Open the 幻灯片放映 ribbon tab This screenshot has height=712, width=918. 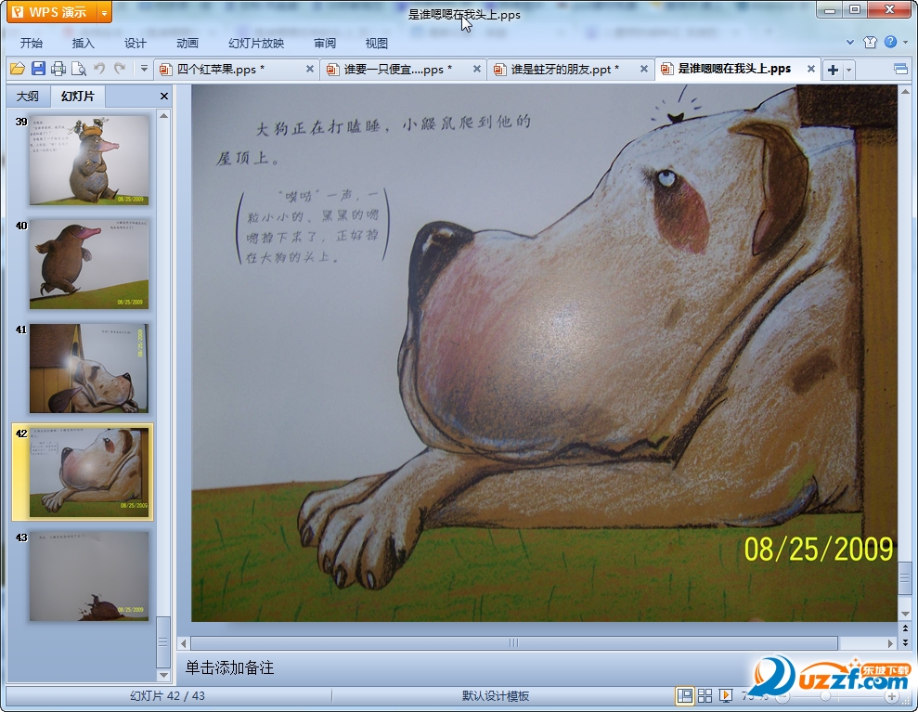click(x=256, y=44)
